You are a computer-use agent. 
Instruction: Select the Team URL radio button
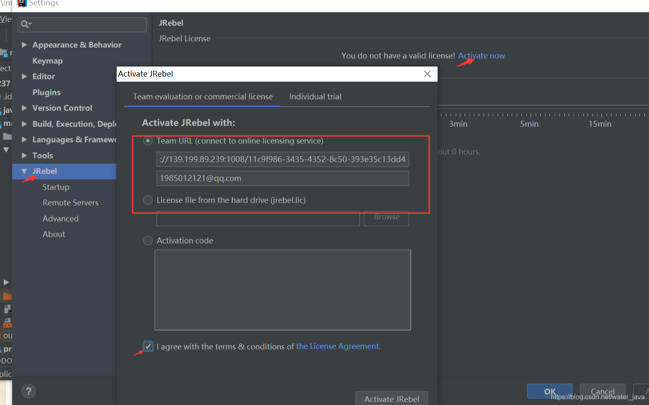coord(148,141)
